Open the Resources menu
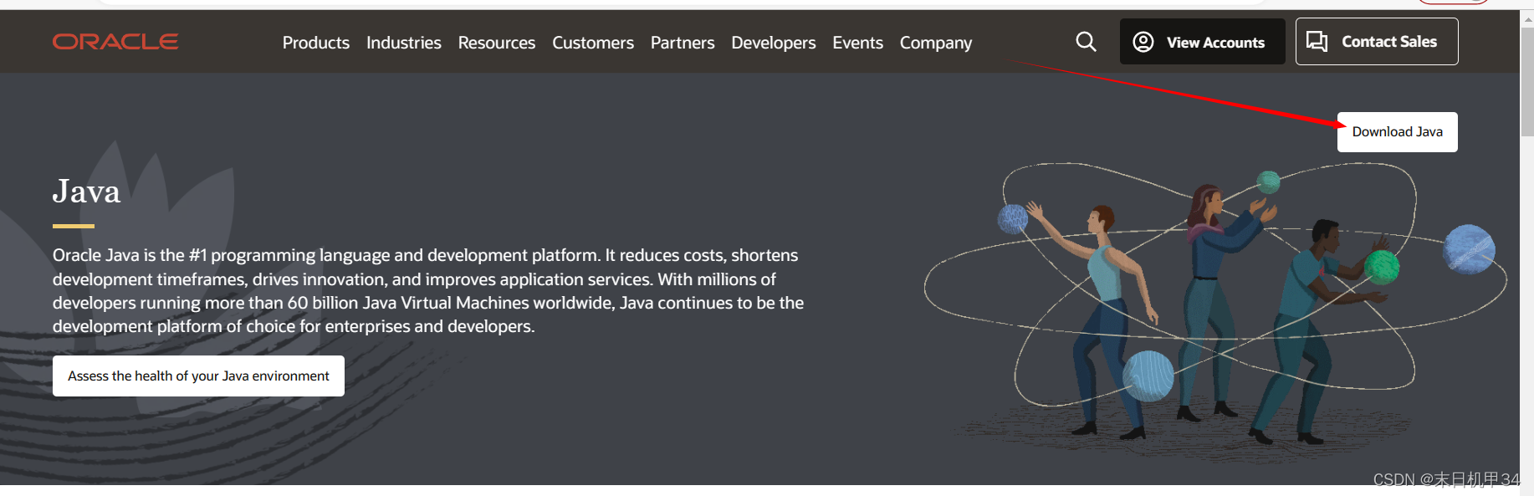The width and height of the screenshot is (1534, 496). pyautogui.click(x=497, y=43)
